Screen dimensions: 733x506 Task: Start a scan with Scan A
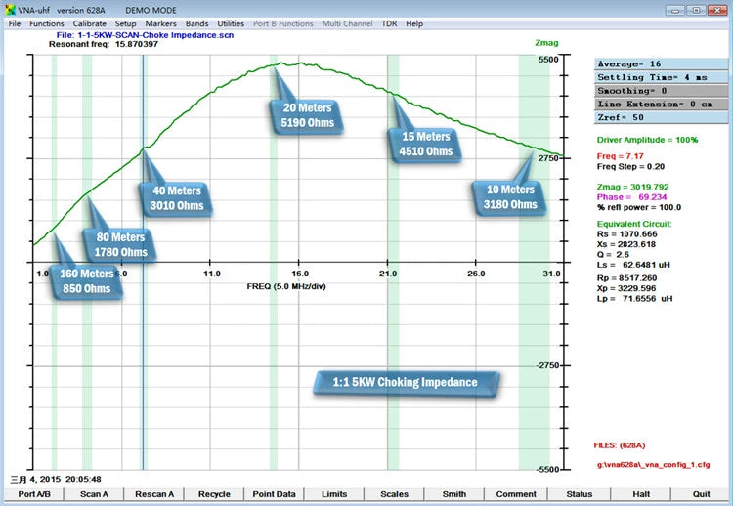coord(94,494)
